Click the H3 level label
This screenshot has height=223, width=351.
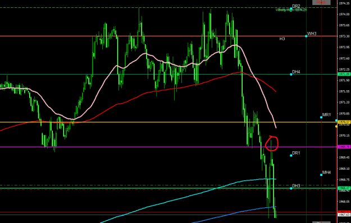click(282, 39)
